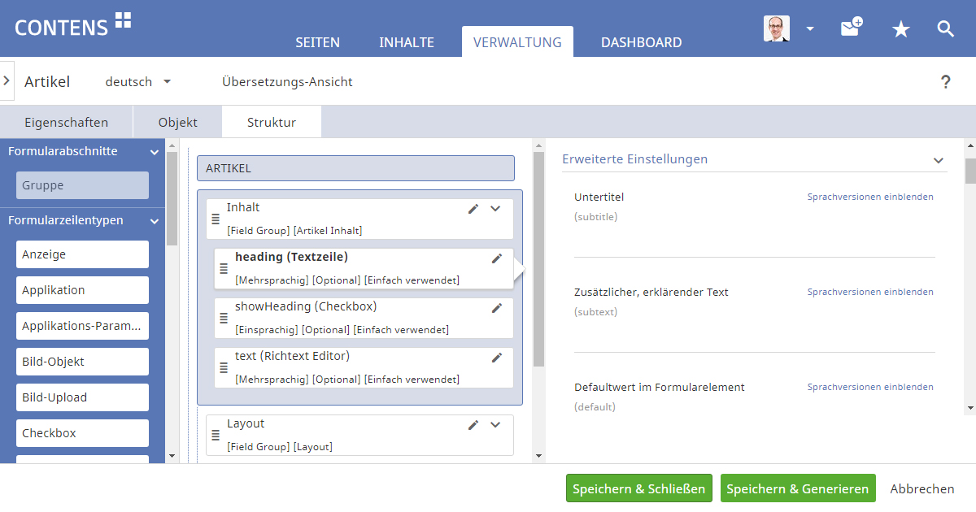Grab the heading row drag handle
Viewport: 976px width, 512px height.
pyautogui.click(x=224, y=269)
